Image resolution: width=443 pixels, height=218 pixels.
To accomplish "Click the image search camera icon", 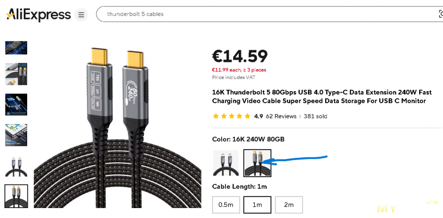I will point(440,14).
